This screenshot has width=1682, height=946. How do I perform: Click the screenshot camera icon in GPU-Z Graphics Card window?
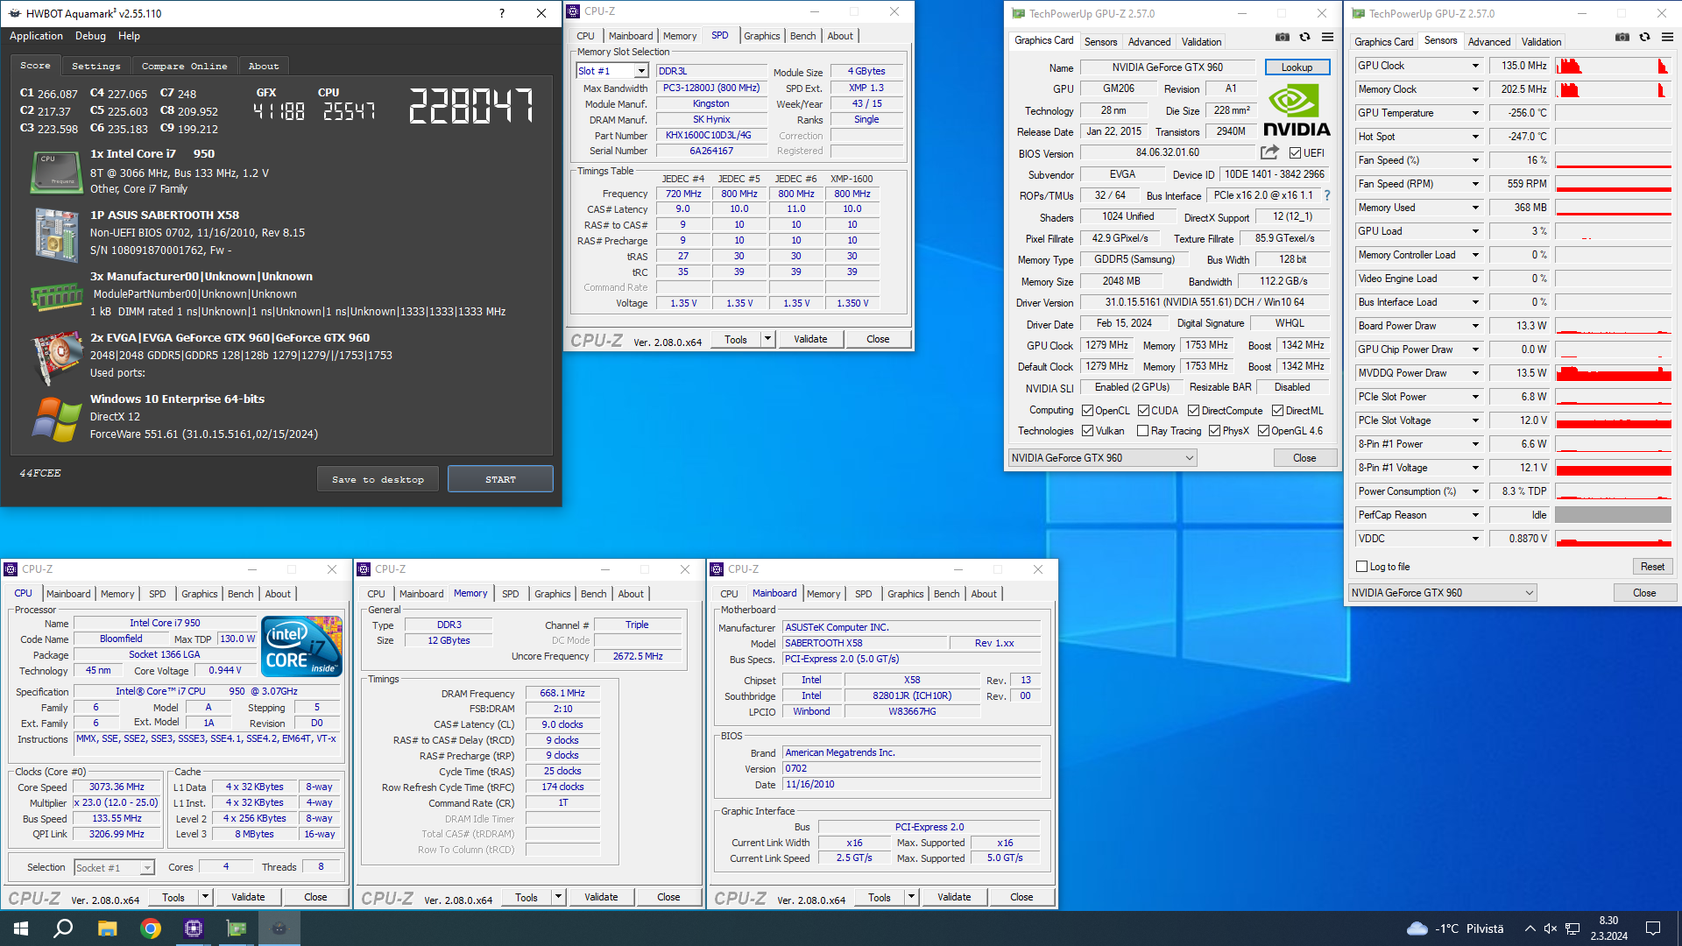1283,37
